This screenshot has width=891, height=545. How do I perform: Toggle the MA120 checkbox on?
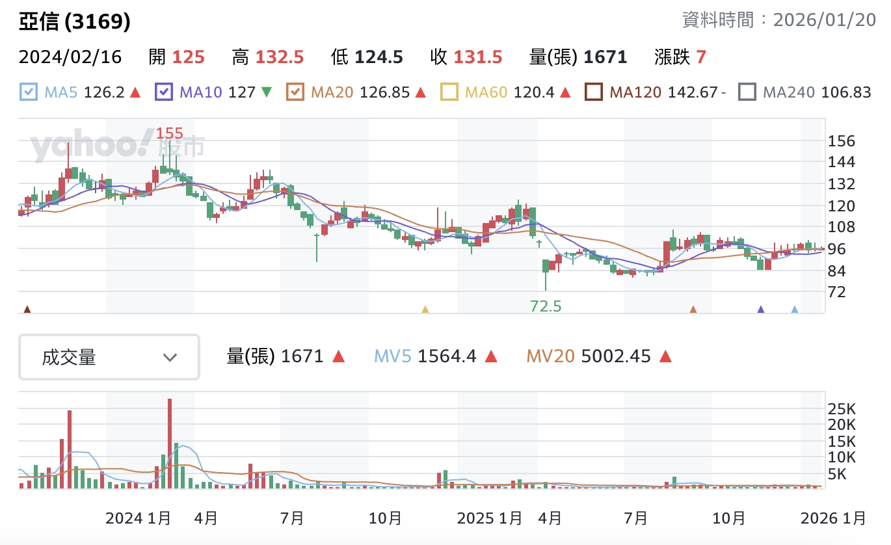pos(594,92)
